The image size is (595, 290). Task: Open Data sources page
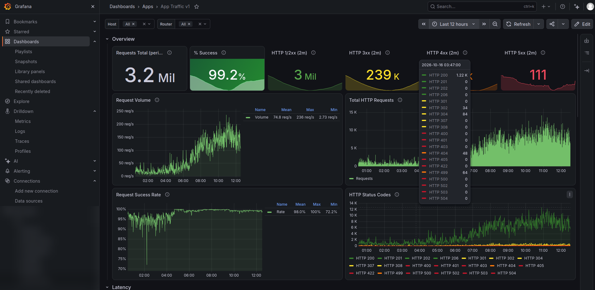(29, 201)
